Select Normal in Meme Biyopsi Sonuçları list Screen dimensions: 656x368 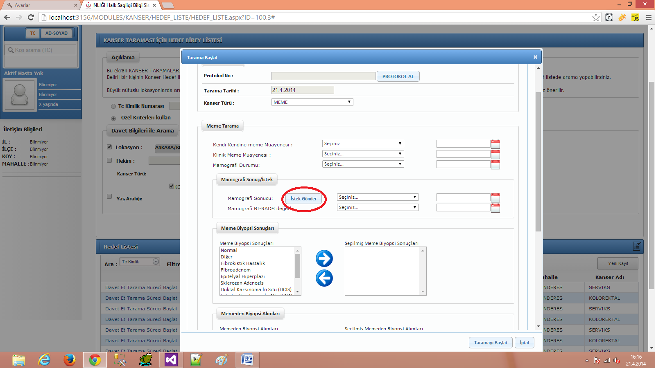229,250
